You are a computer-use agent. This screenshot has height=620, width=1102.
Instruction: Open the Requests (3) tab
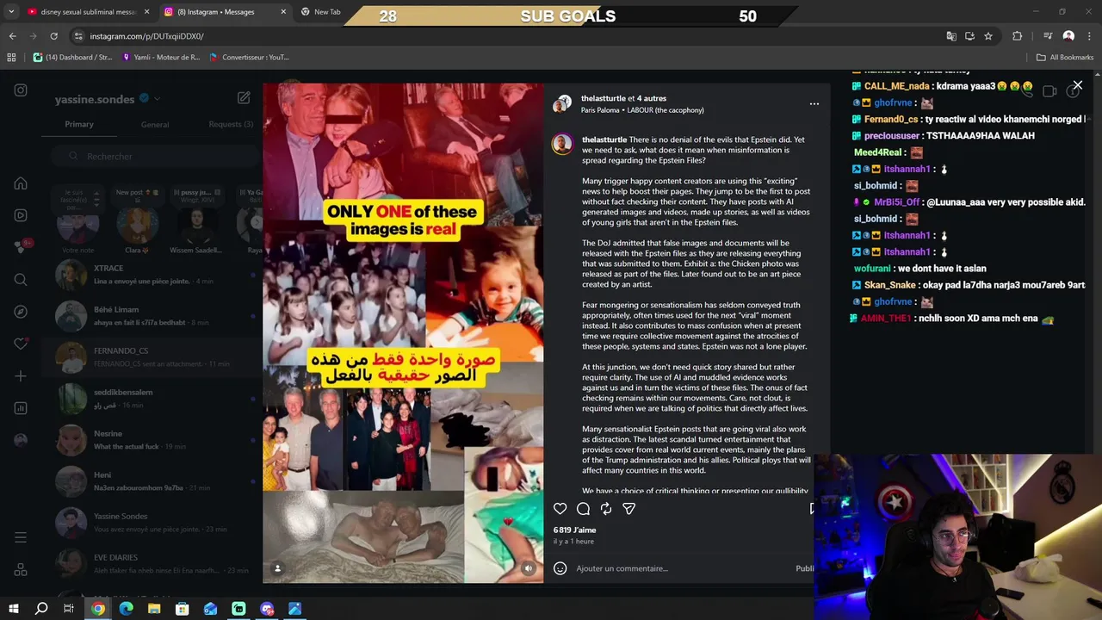231,124
